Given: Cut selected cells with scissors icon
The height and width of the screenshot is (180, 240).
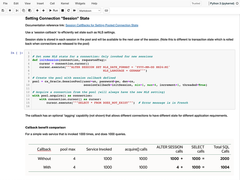Looking at the screenshot, I should pos(17,11).
